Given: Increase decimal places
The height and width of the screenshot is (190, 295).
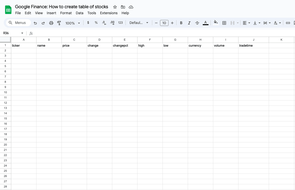Looking at the screenshot, I should point(112,23).
